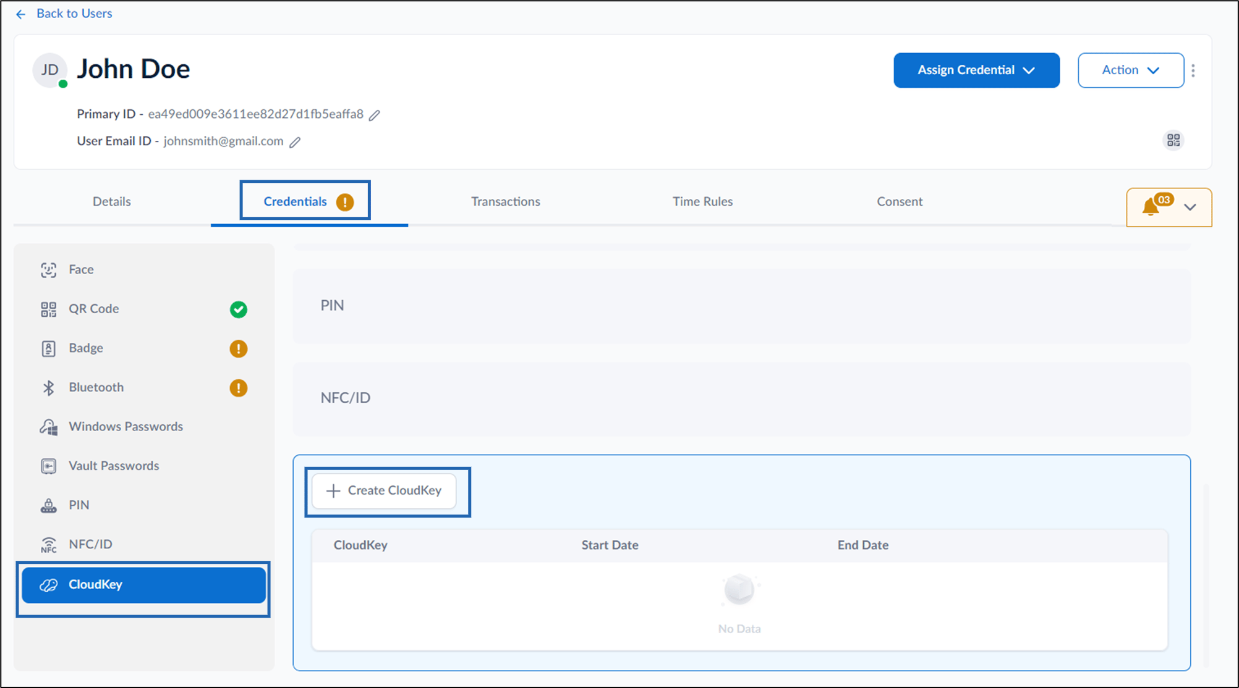The image size is (1239, 688).
Task: Edit User Email ID with pencil icon
Action: [x=296, y=142]
